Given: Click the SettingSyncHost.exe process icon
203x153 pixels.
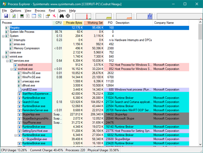Looking at the screenshot, I should [x=19, y=131].
